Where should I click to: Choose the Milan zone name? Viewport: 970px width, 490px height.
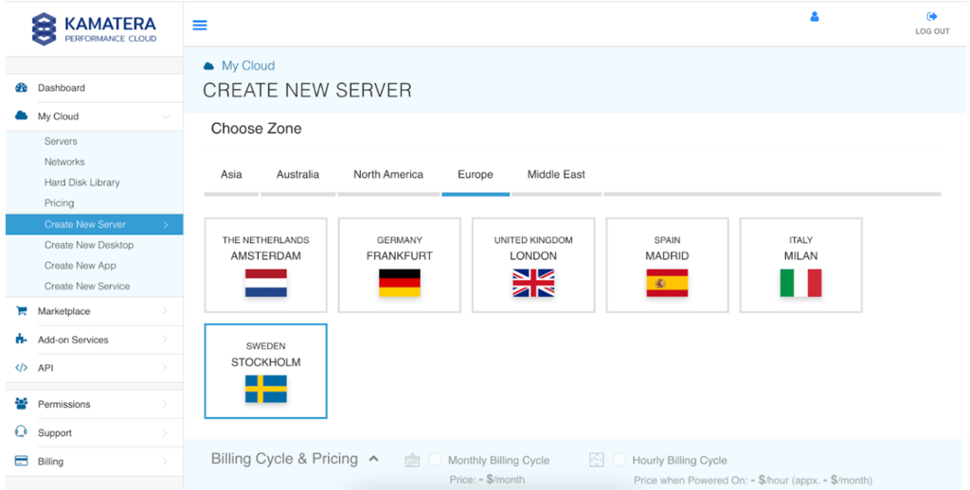tap(800, 255)
